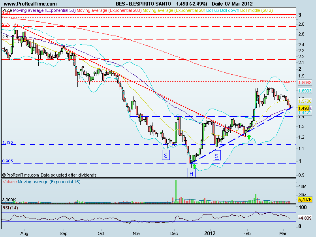
Task: Select the Boll up legend label
Action: (213, 10)
